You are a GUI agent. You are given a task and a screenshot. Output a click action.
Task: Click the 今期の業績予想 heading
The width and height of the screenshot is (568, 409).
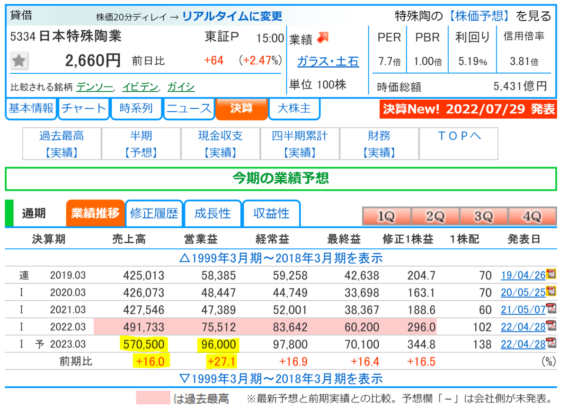(x=281, y=178)
